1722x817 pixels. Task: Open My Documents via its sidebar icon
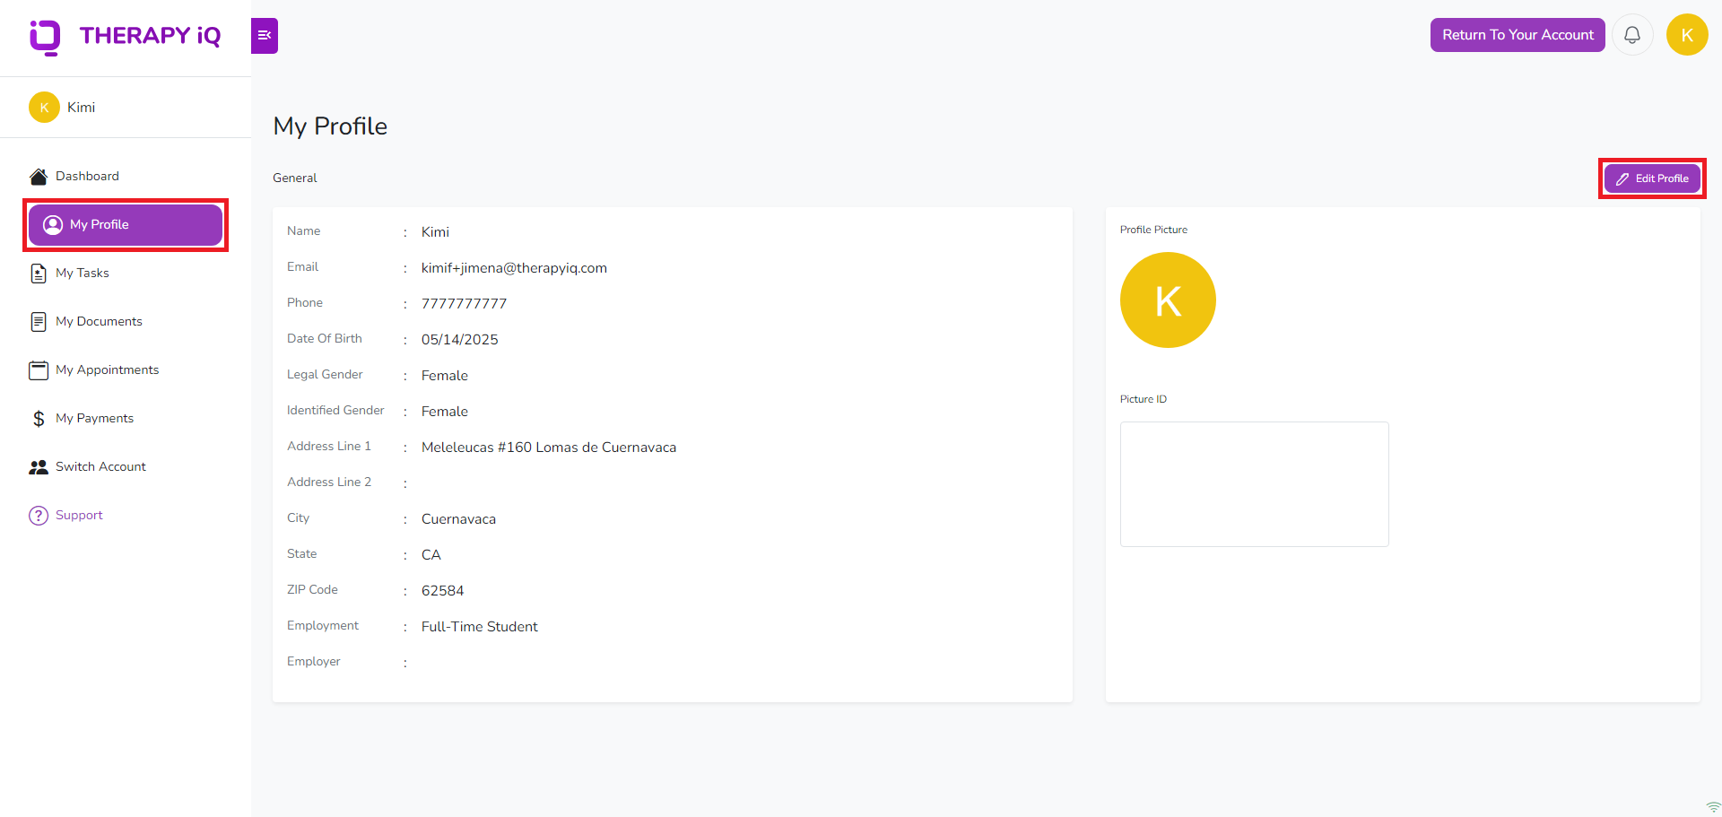(37, 321)
